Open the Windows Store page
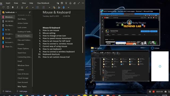This screenshot has width=170, height=96. (x=24, y=65)
